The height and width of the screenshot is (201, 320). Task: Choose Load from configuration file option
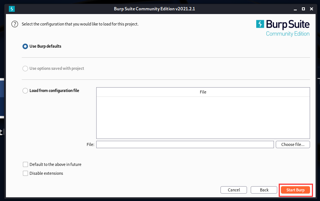[x=25, y=91]
